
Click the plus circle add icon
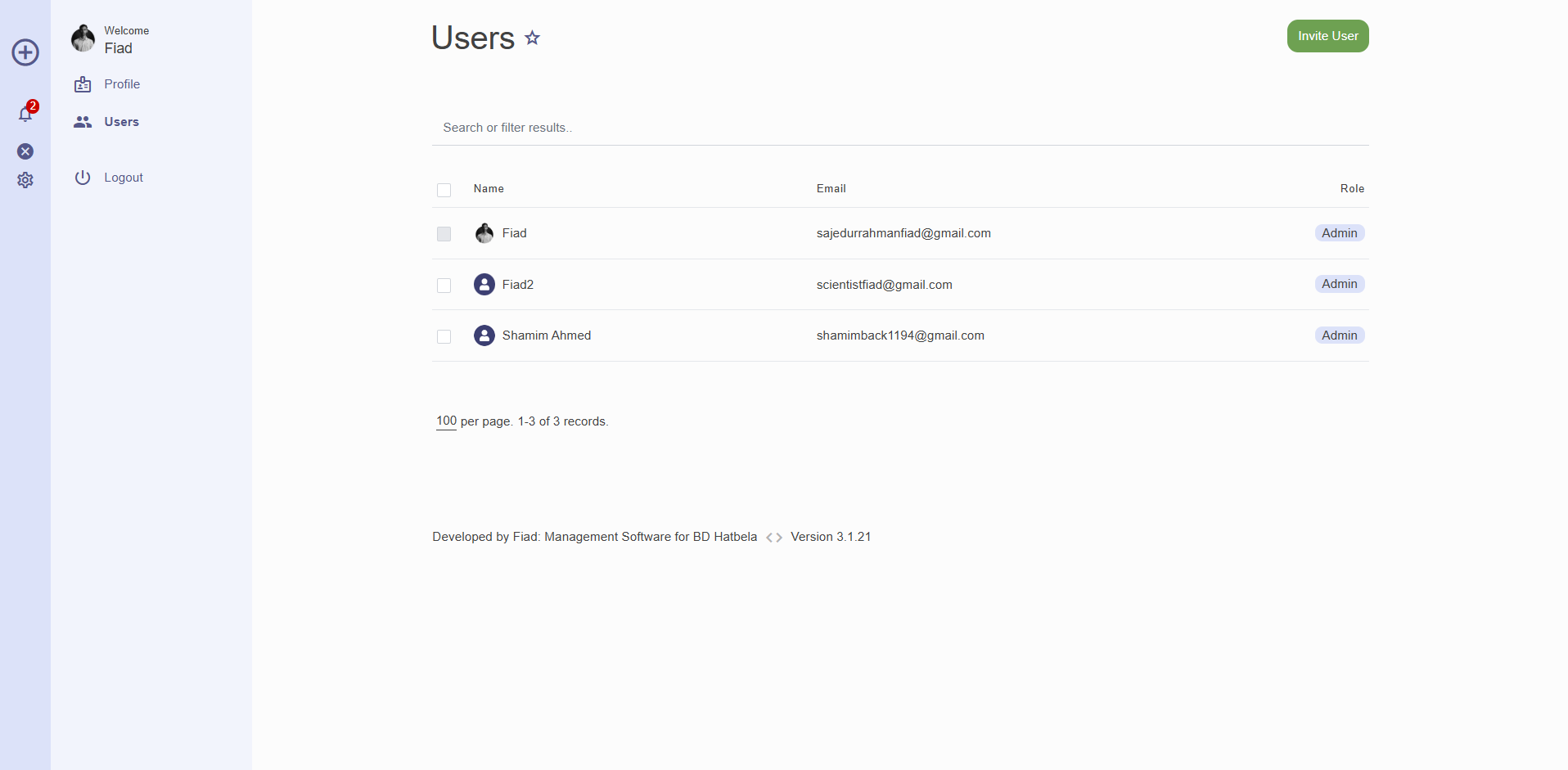(25, 52)
